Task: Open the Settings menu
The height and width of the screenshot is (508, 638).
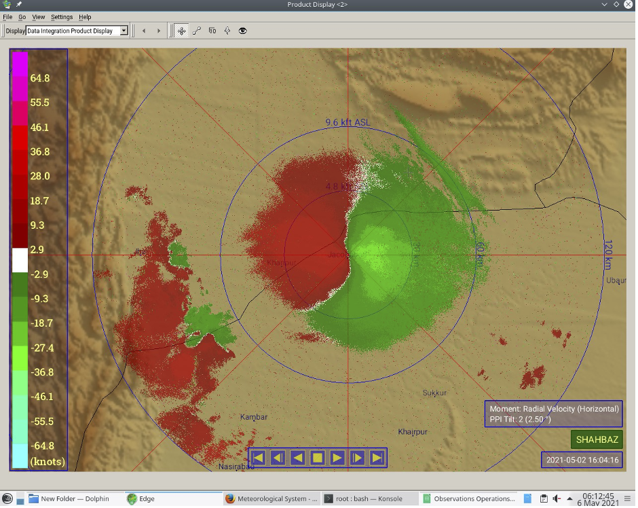Action: [x=62, y=16]
